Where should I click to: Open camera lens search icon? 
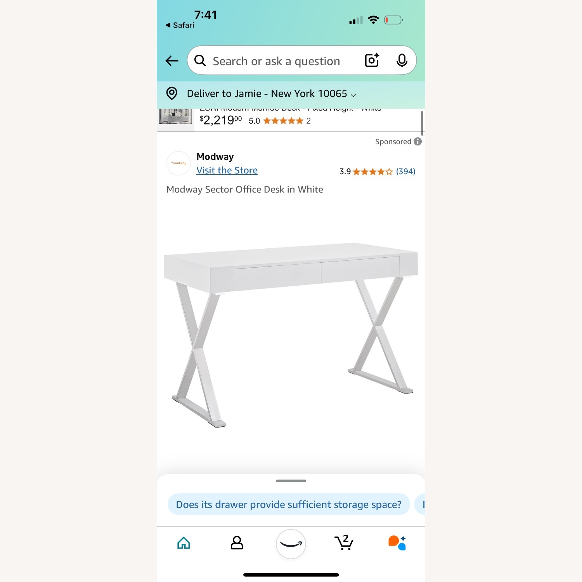[372, 60]
